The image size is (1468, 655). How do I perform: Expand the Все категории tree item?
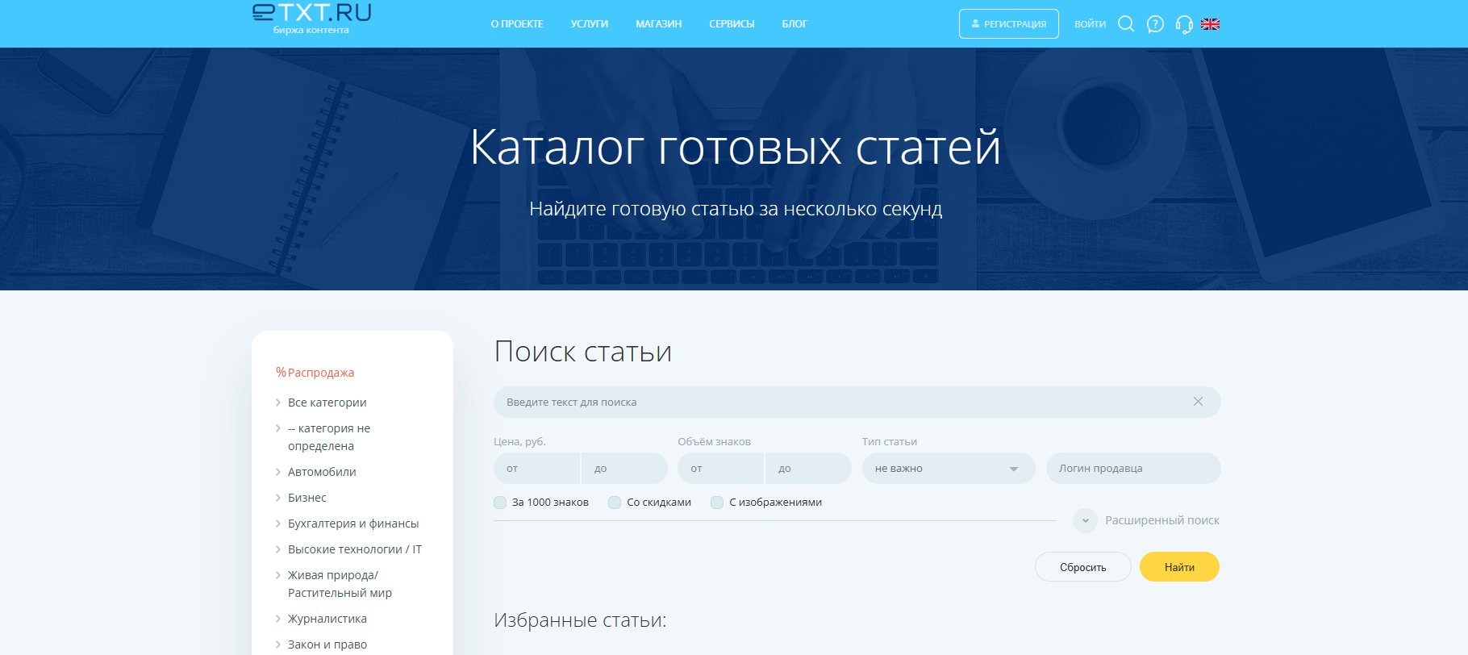(x=278, y=403)
